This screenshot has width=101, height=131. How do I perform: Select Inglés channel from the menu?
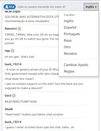(69, 21)
